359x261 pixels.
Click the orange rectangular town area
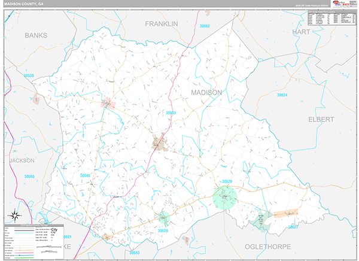point(286,213)
